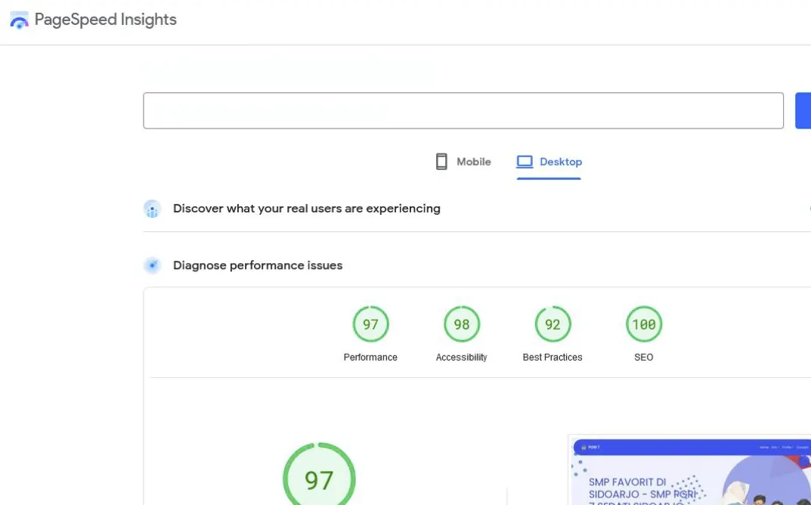Jump to Performance score 97 gauge
Screen dimensions: 811x505
point(370,324)
